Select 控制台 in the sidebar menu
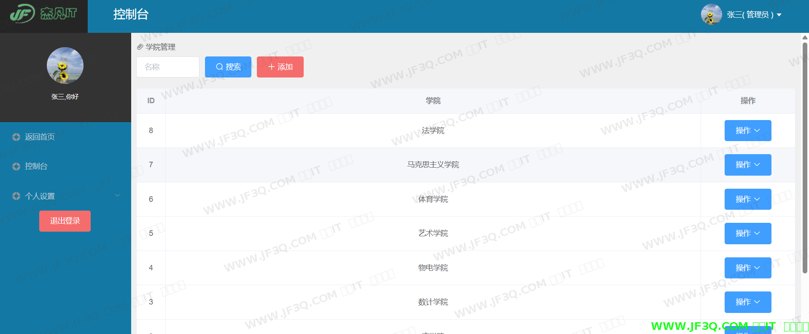The height and width of the screenshot is (334, 809). pyautogui.click(x=36, y=166)
